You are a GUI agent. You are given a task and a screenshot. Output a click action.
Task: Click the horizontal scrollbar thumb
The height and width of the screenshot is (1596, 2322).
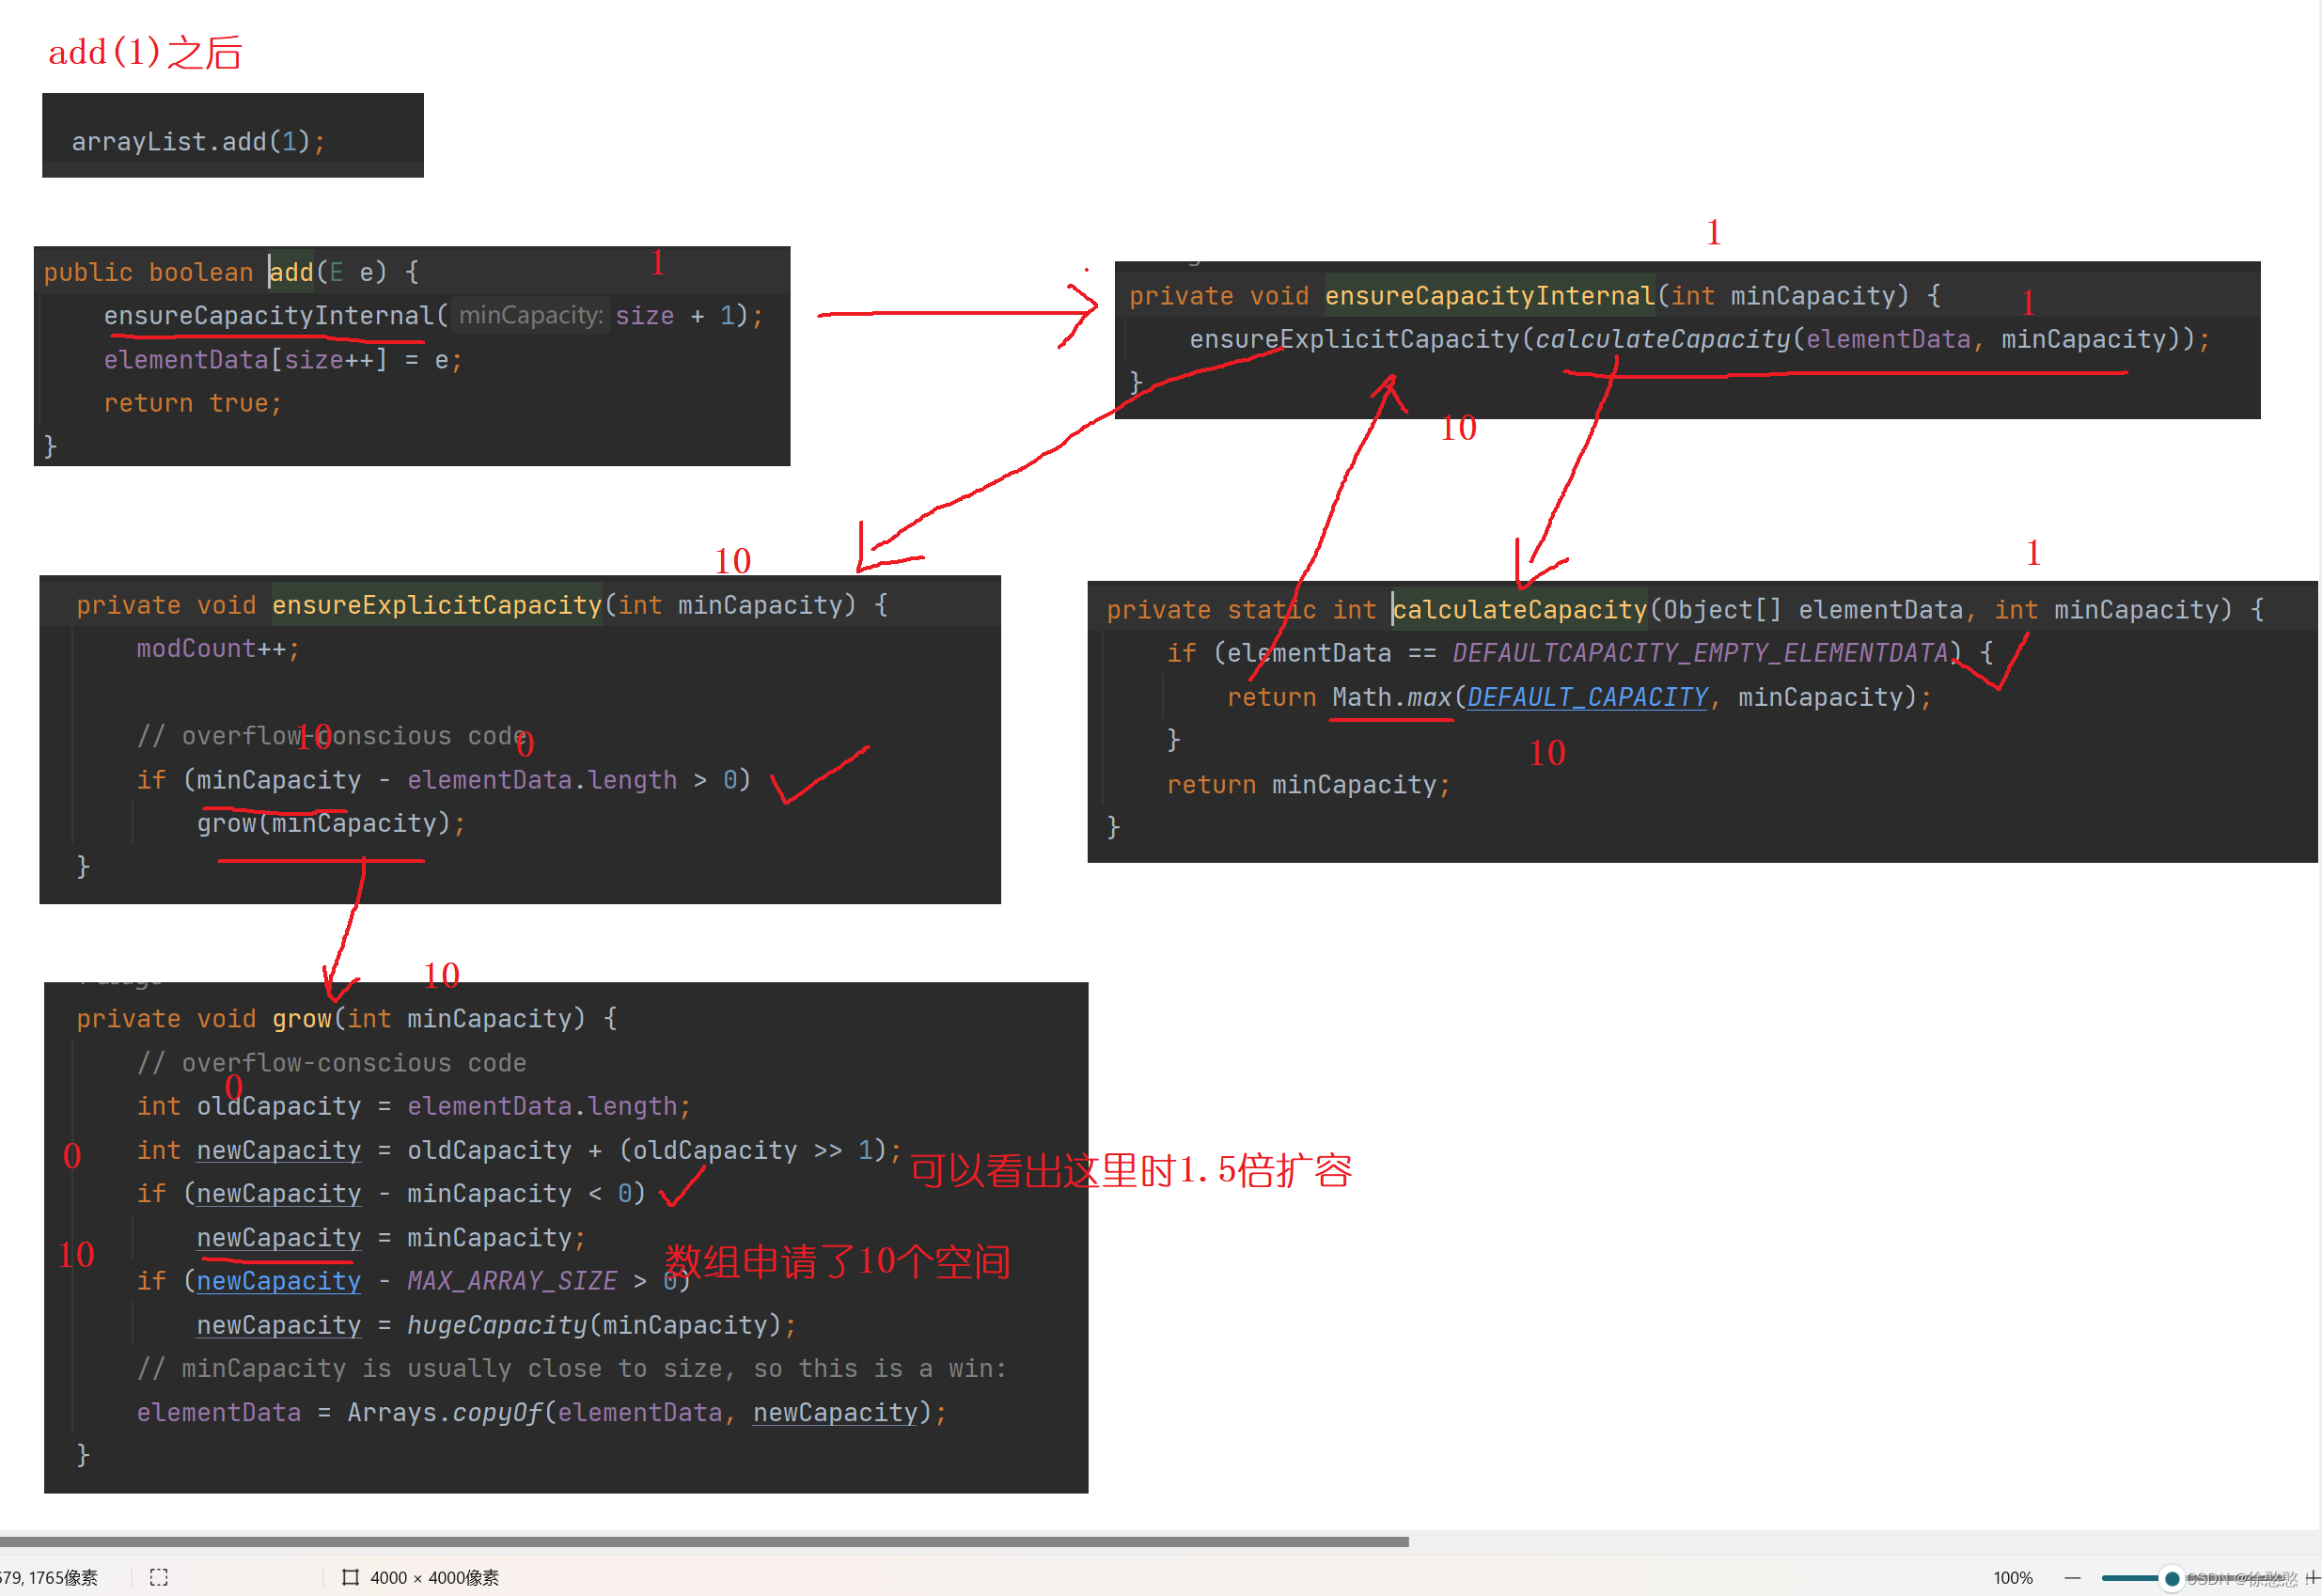click(x=704, y=1541)
